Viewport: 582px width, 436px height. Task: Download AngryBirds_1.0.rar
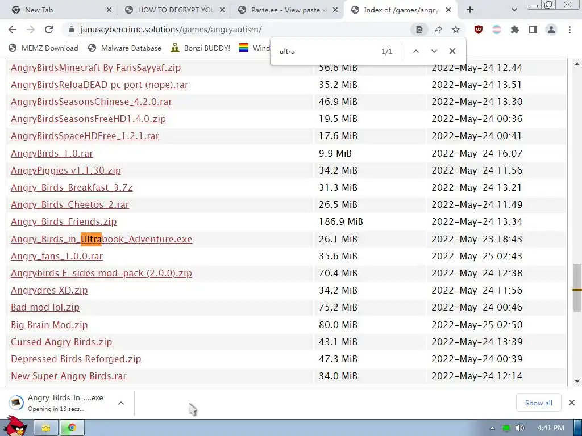tap(52, 153)
